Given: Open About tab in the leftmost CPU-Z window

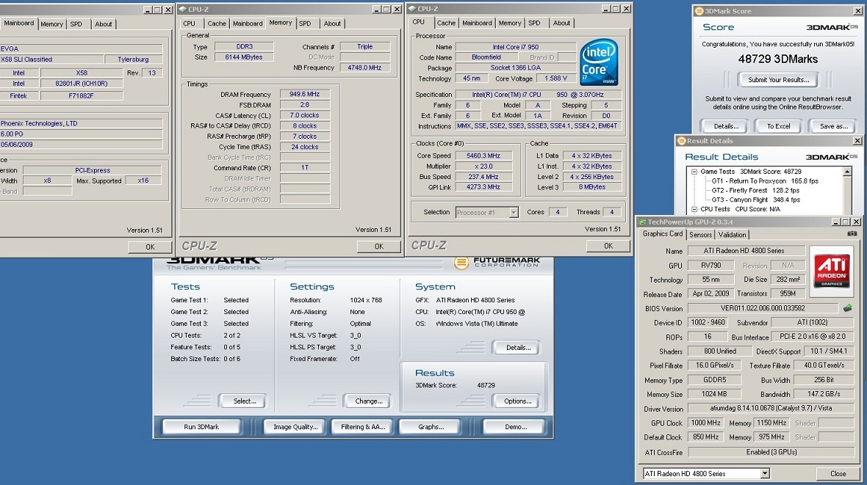Looking at the screenshot, I should pyautogui.click(x=103, y=24).
